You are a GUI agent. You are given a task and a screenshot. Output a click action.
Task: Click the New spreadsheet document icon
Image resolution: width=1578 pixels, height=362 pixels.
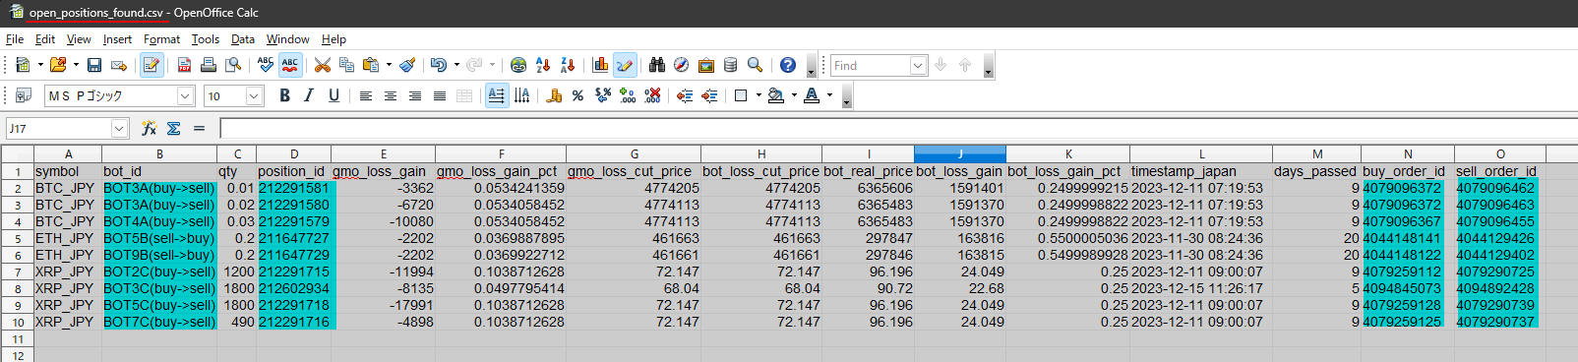tap(23, 65)
